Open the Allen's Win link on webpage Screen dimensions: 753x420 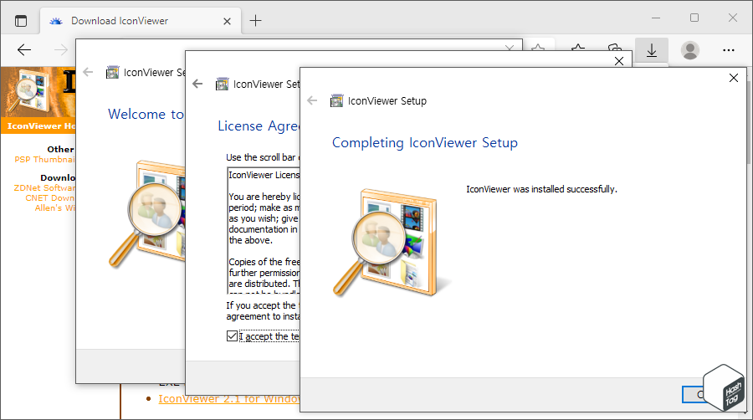54,207
